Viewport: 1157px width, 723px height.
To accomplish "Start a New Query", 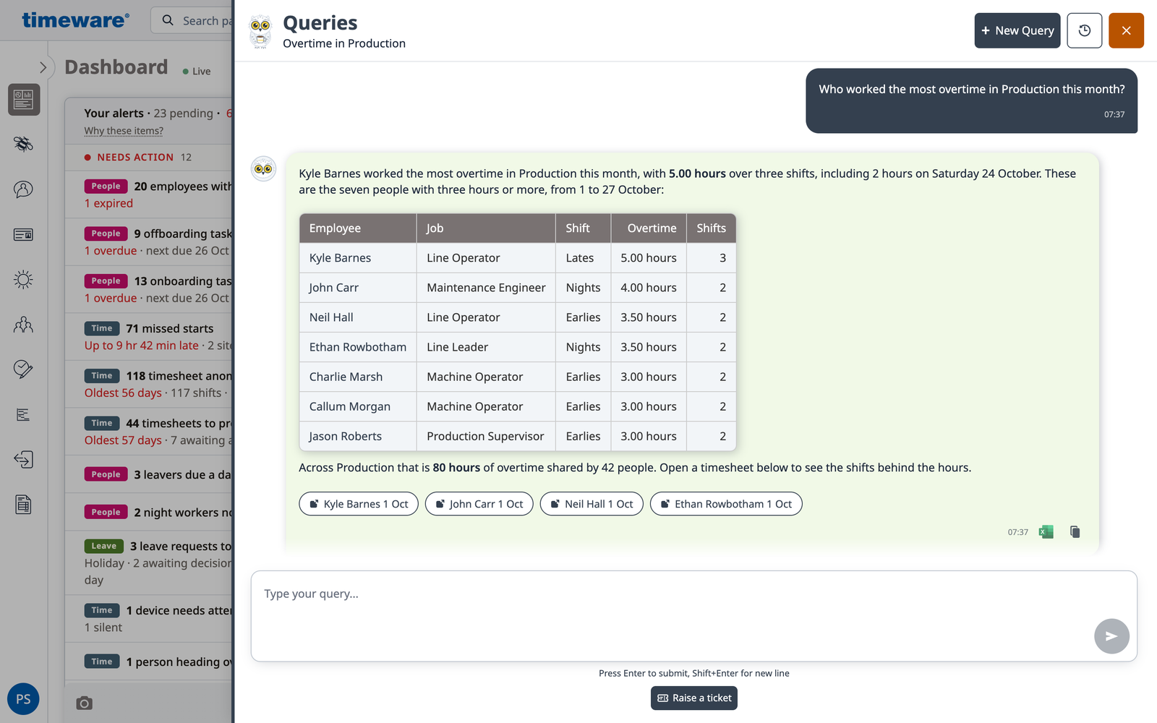I will (x=1017, y=30).
